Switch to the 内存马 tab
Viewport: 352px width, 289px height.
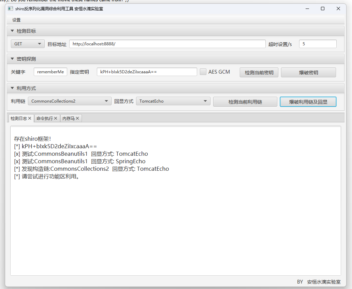click(68, 118)
